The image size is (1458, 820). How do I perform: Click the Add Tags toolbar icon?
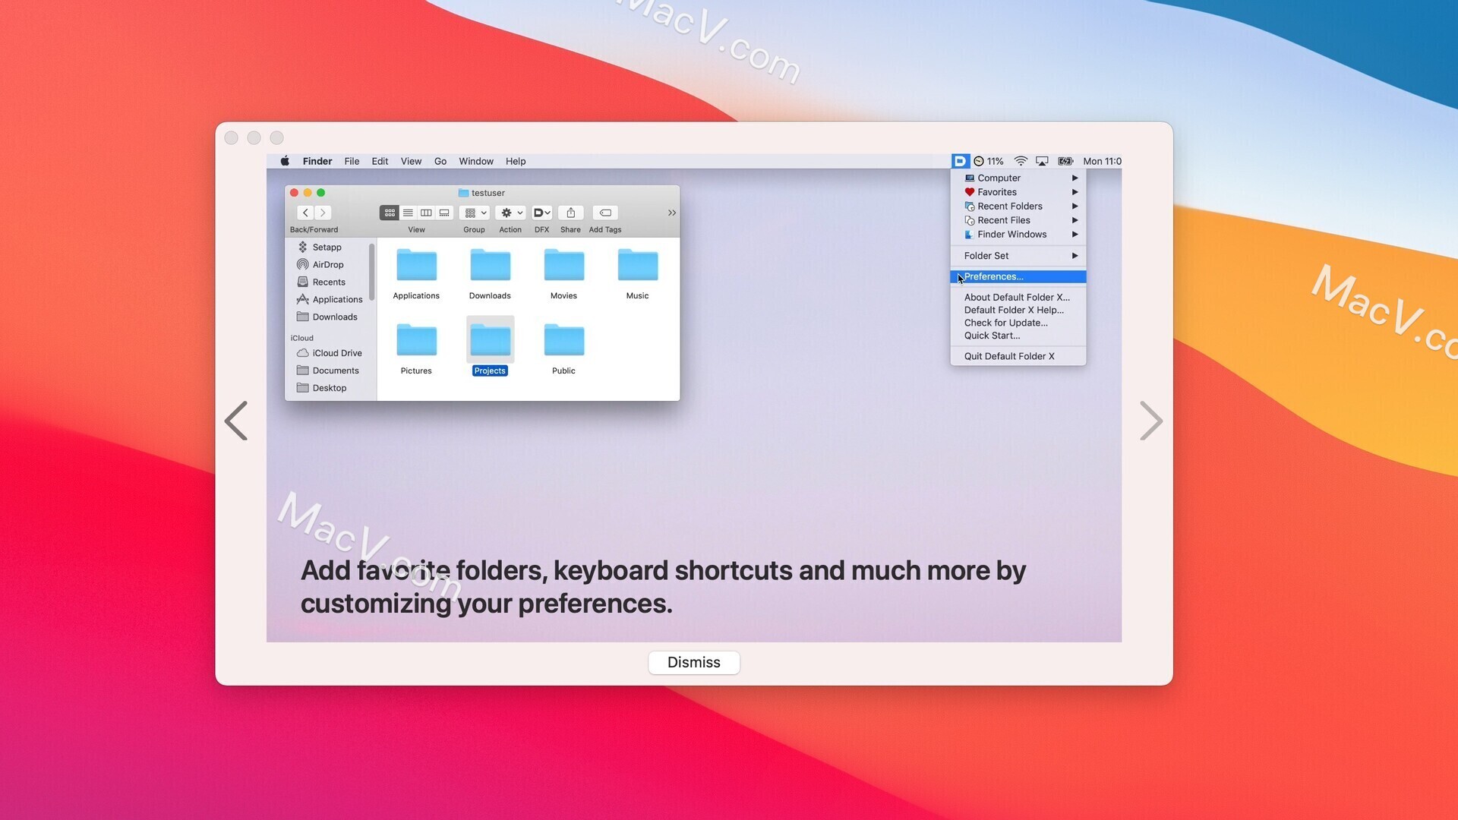605,213
